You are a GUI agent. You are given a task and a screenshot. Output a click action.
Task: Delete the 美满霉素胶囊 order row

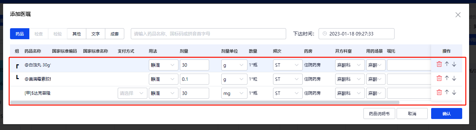click(x=439, y=78)
